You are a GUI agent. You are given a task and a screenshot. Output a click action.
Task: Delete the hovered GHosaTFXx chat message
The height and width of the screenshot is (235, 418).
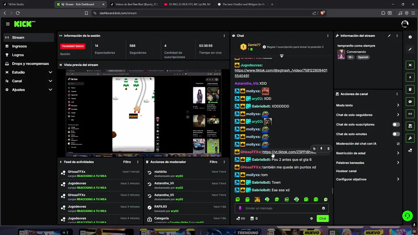click(x=329, y=149)
